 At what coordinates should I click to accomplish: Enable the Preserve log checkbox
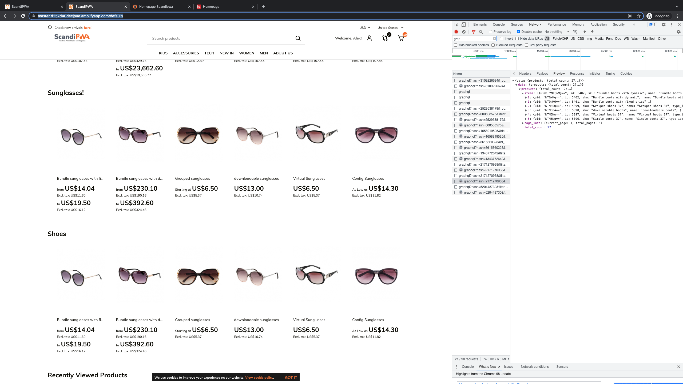coord(490,32)
